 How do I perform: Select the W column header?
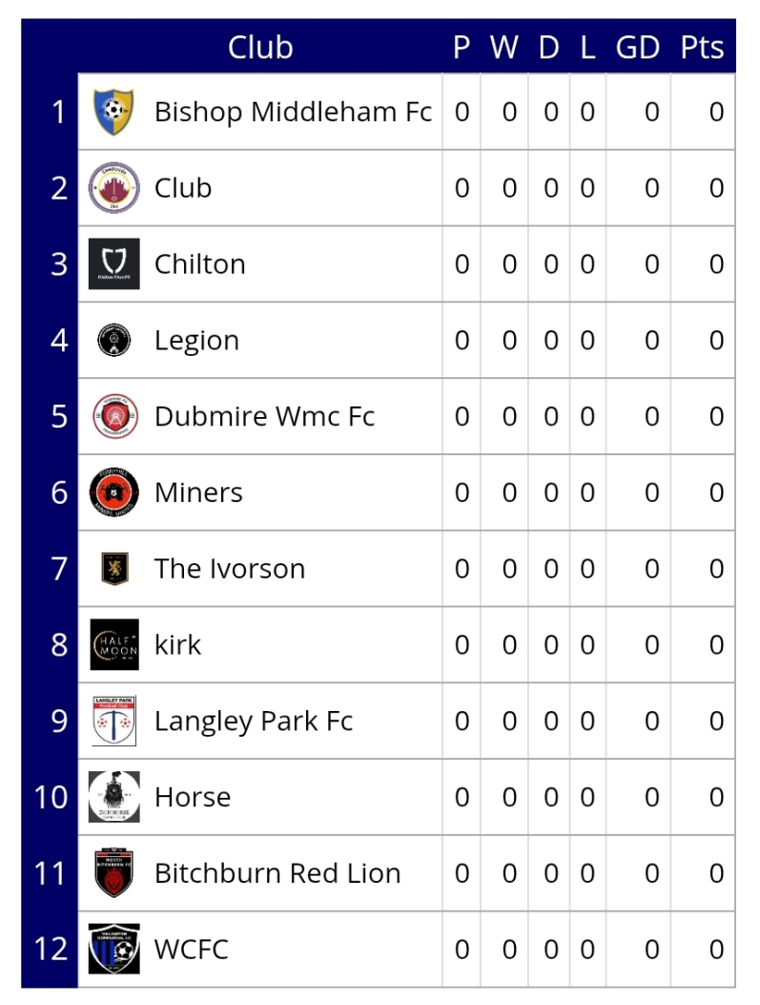tap(503, 48)
